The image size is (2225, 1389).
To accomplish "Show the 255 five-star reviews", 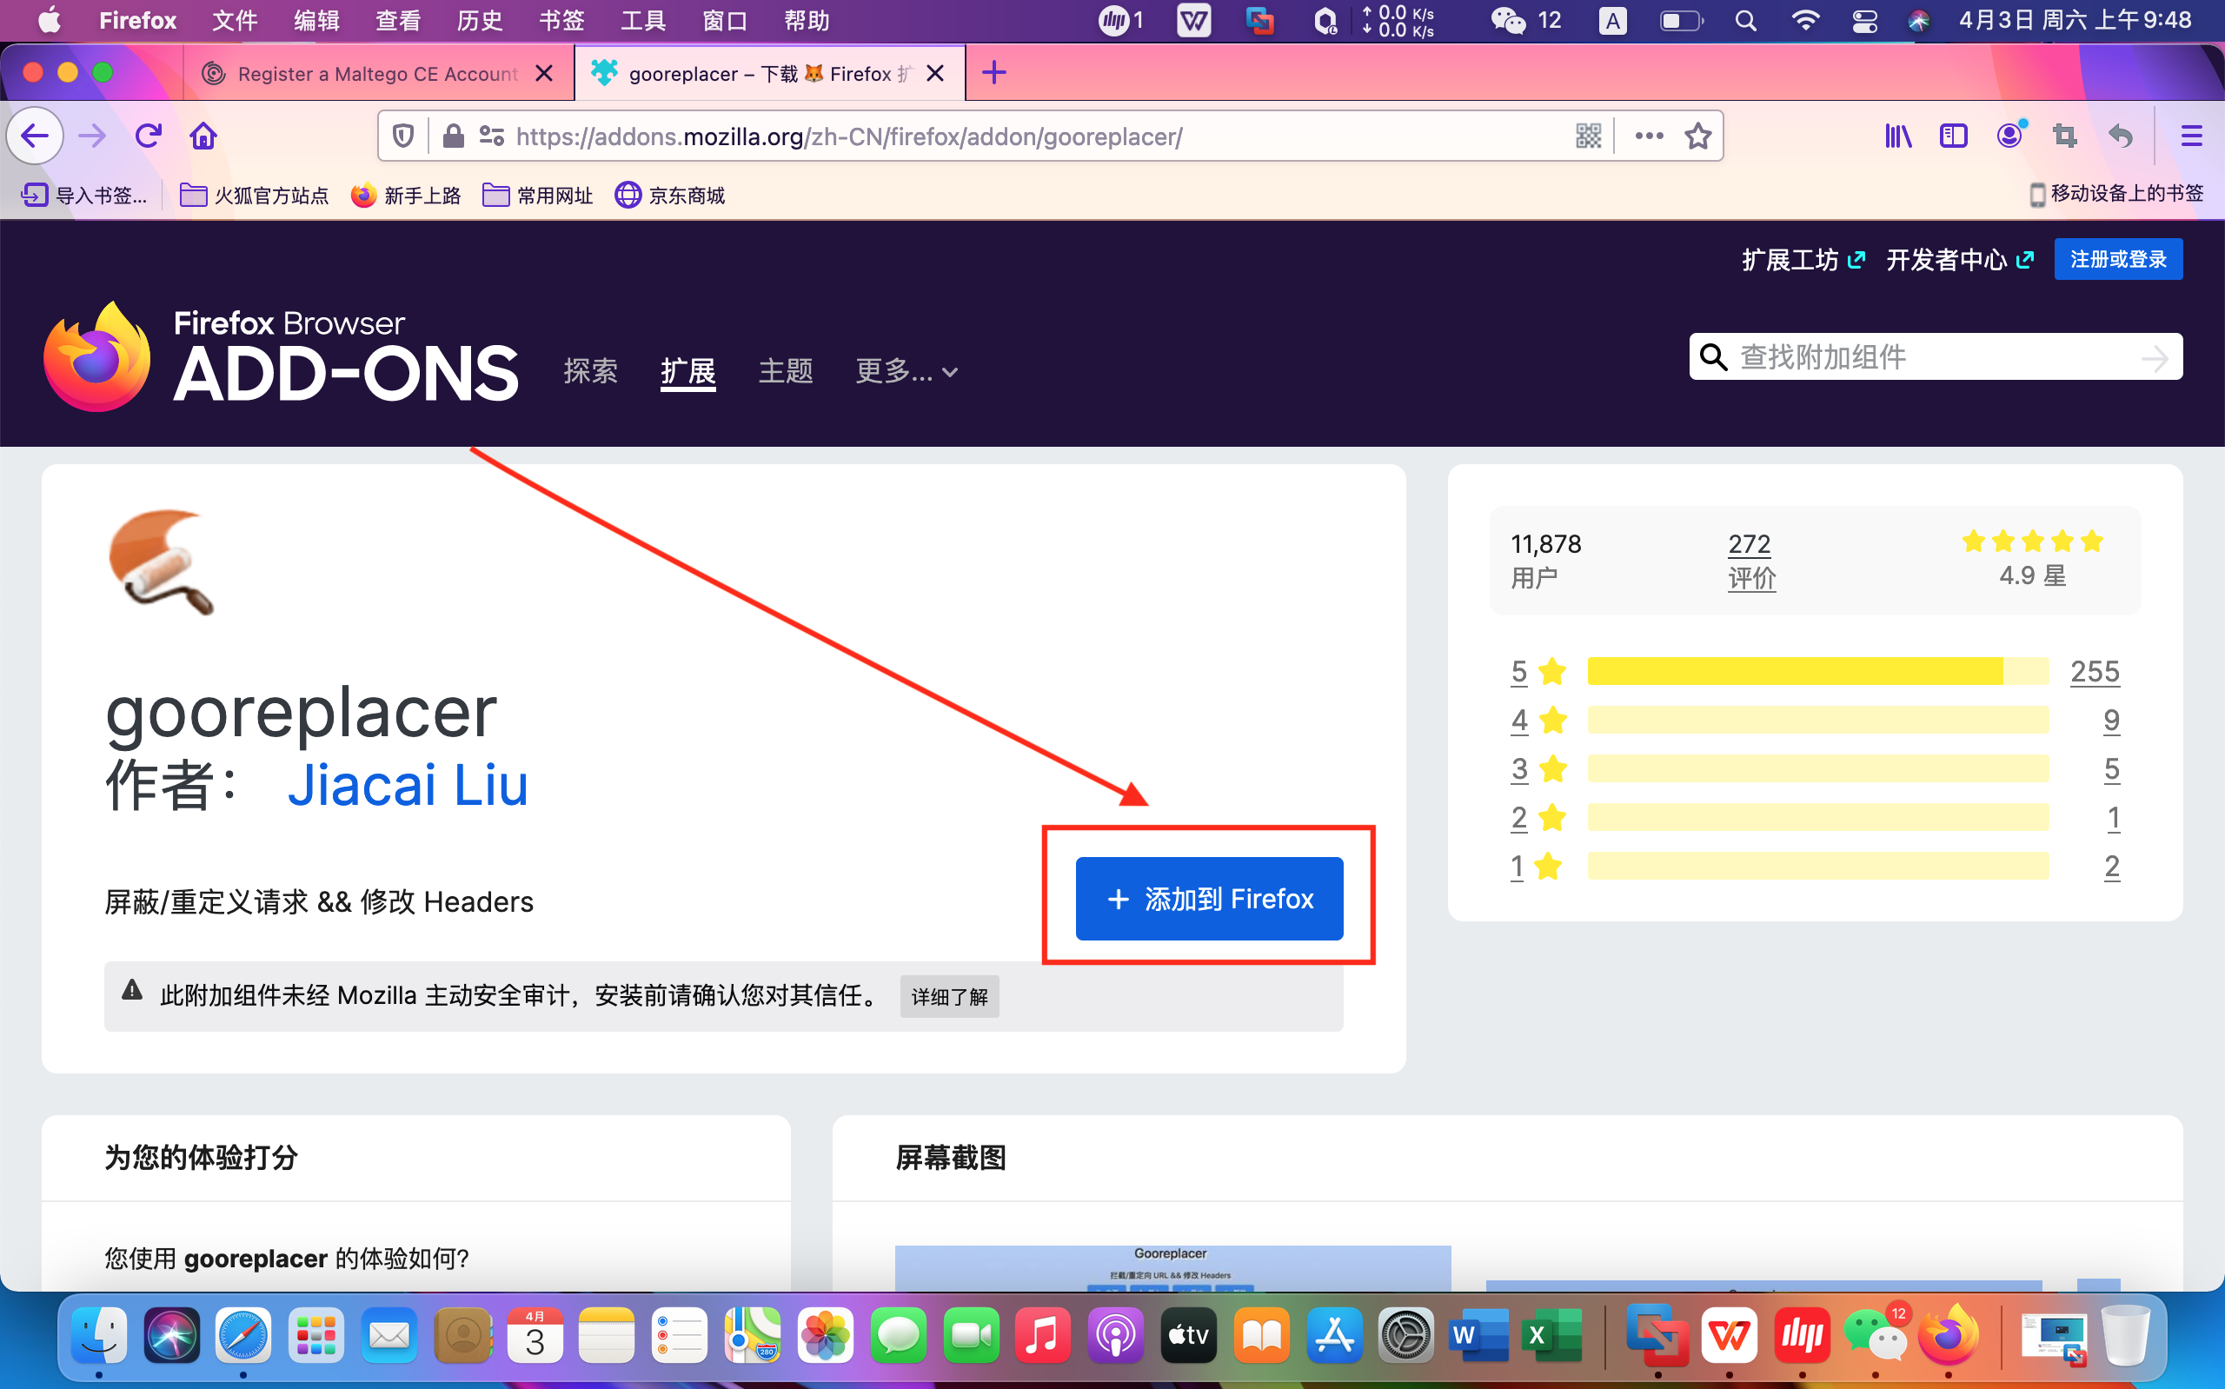I will click(2095, 672).
